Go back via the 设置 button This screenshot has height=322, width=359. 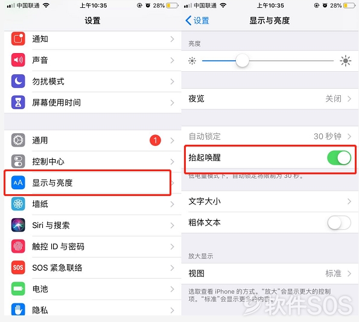[197, 21]
